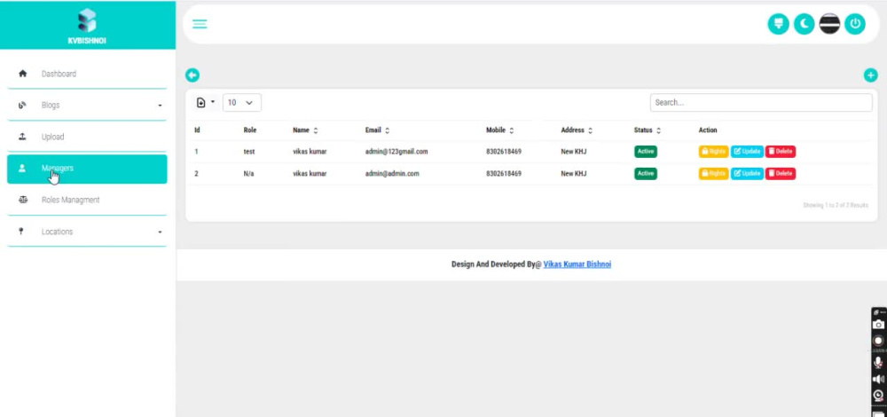
Task: Sort the table by Address column
Action: [577, 130]
